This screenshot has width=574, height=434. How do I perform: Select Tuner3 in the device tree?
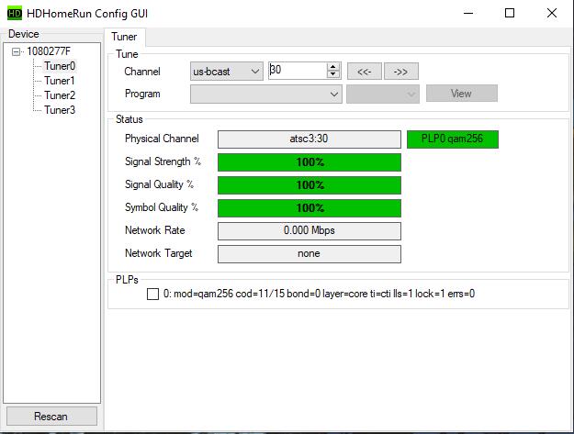(60, 110)
